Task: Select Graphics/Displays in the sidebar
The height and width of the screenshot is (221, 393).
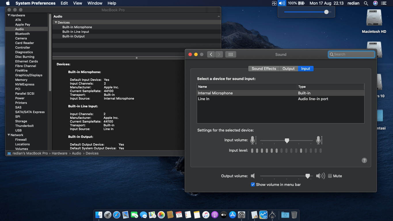Action: point(29,75)
